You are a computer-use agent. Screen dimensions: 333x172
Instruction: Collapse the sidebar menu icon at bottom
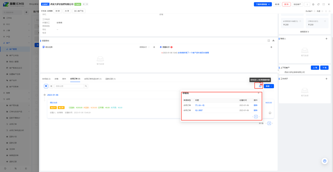click(x=26, y=169)
